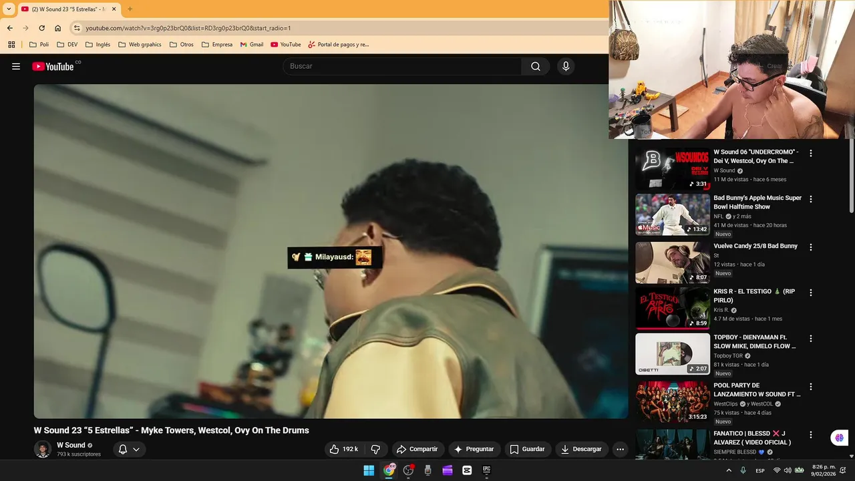Open the Poli bookmarks folder
855x481 pixels.
coord(39,45)
